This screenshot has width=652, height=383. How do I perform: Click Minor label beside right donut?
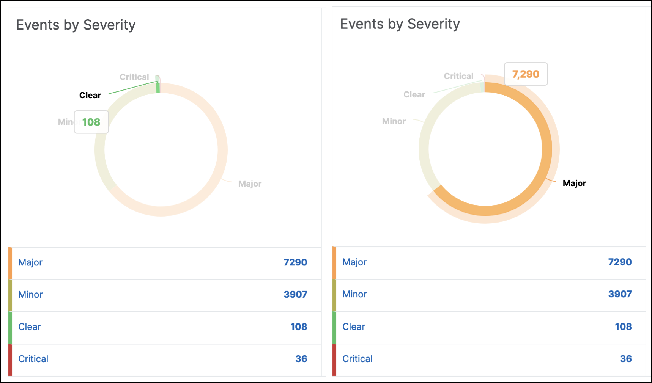[394, 121]
